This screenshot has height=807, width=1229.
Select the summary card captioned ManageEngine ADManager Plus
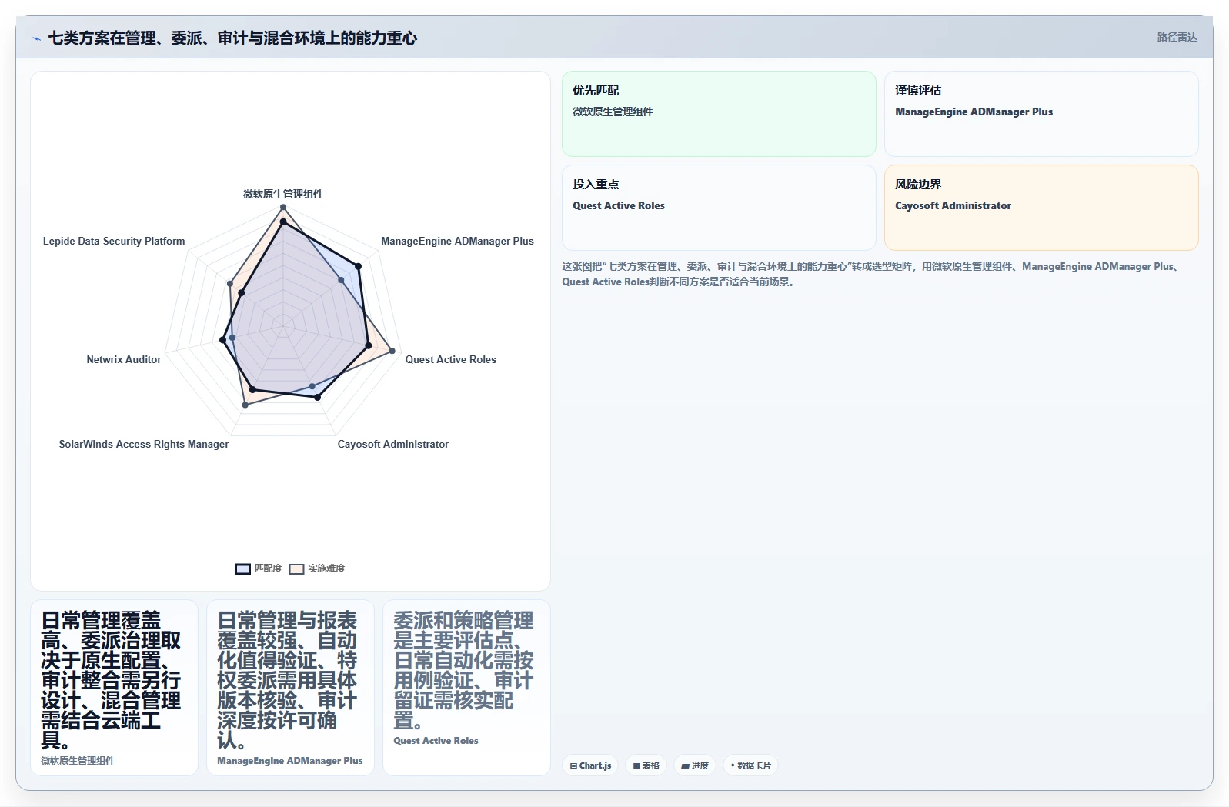290,688
